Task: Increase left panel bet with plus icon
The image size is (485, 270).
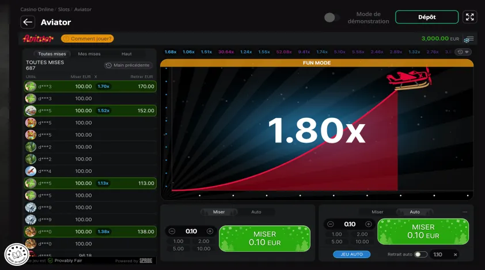Action: [x=210, y=231]
